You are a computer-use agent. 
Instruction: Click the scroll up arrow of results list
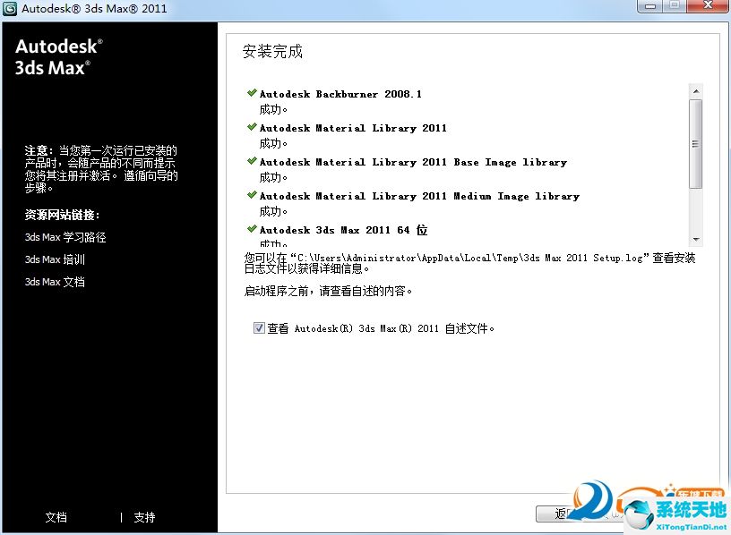[695, 91]
